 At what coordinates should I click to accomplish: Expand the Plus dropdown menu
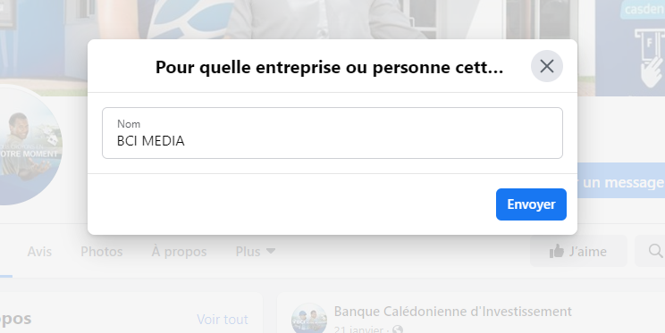point(256,252)
